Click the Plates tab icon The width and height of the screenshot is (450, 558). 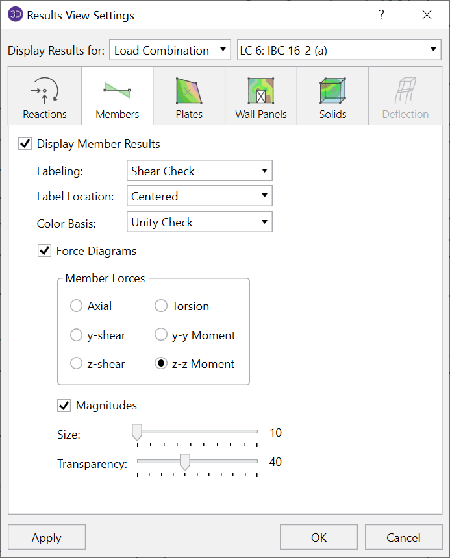189,91
